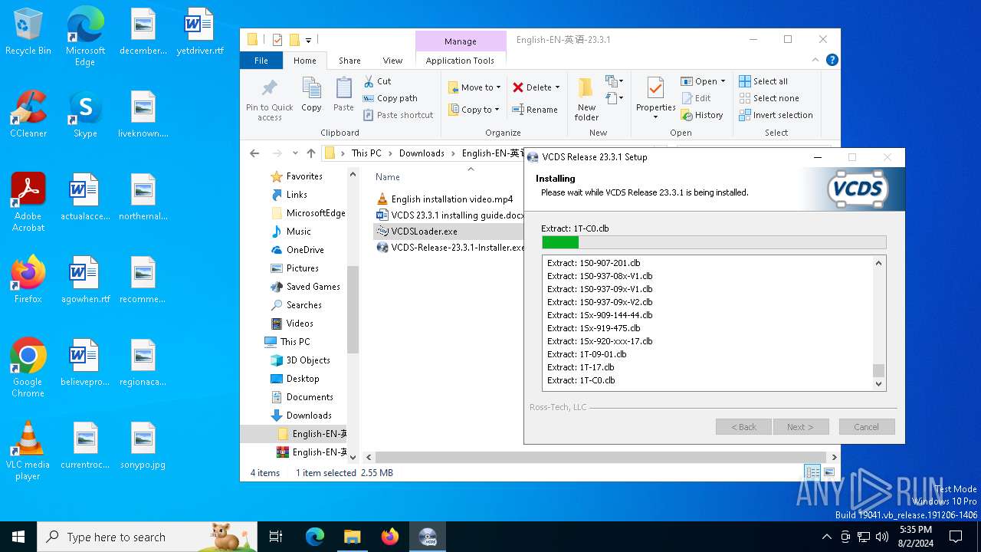This screenshot has height=552, width=981.
Task: Click Select all in ribbon
Action: coord(763,81)
